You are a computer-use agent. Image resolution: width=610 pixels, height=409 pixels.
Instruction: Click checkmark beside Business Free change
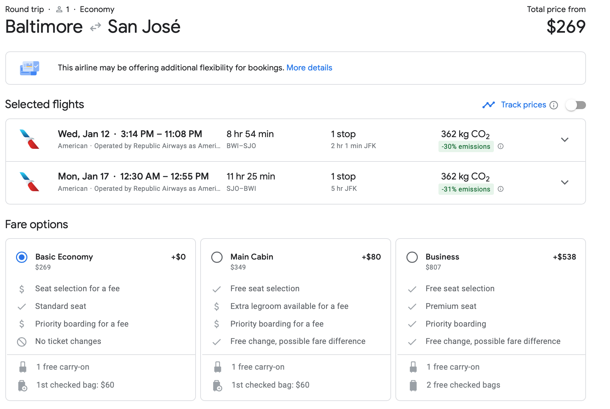412,342
